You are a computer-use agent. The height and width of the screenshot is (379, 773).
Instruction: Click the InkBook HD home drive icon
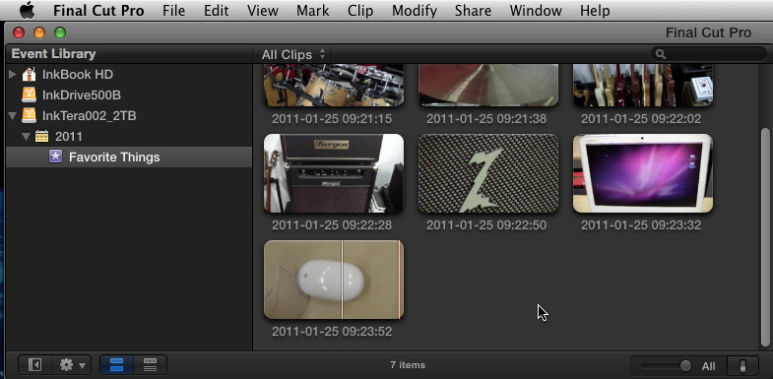point(30,75)
